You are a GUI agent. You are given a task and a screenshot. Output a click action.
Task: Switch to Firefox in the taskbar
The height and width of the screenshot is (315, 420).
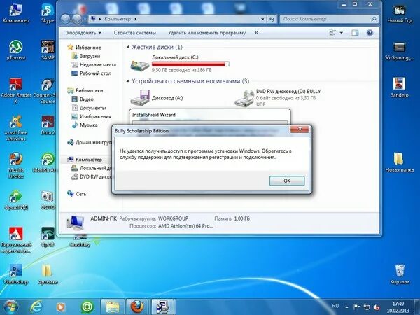tap(137, 307)
